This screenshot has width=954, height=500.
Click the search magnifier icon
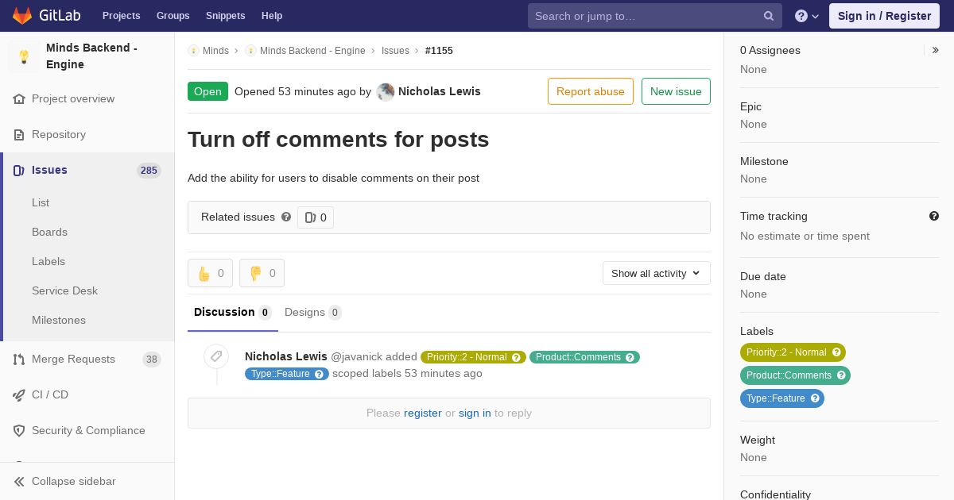tap(769, 16)
